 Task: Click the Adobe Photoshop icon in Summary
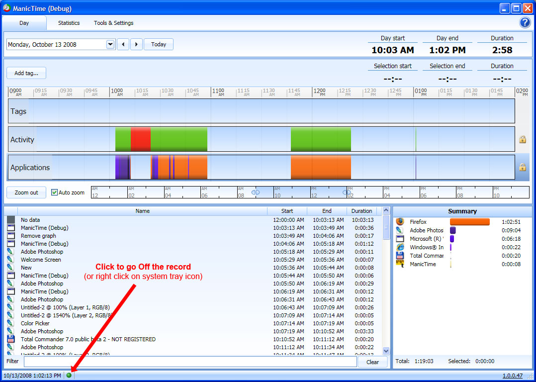[x=400, y=230]
